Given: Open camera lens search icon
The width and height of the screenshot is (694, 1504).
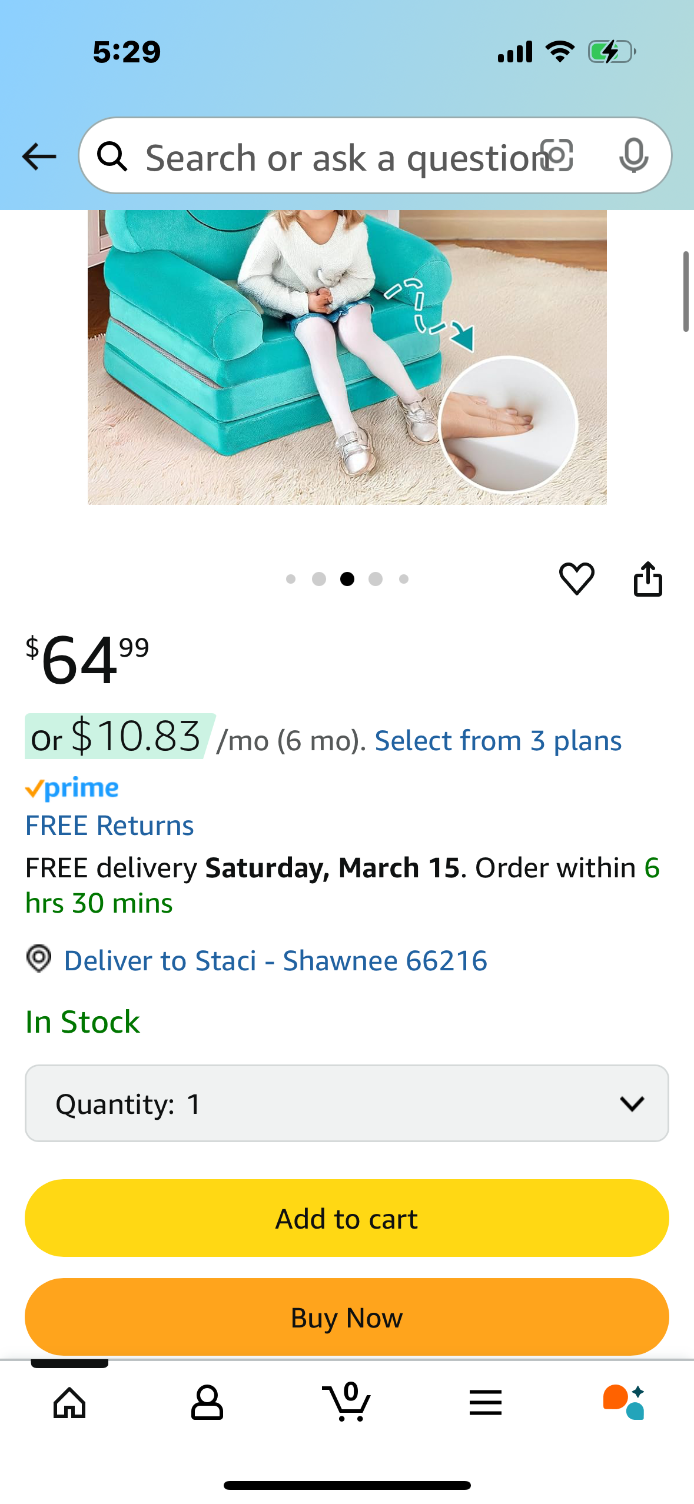Looking at the screenshot, I should click(x=557, y=156).
